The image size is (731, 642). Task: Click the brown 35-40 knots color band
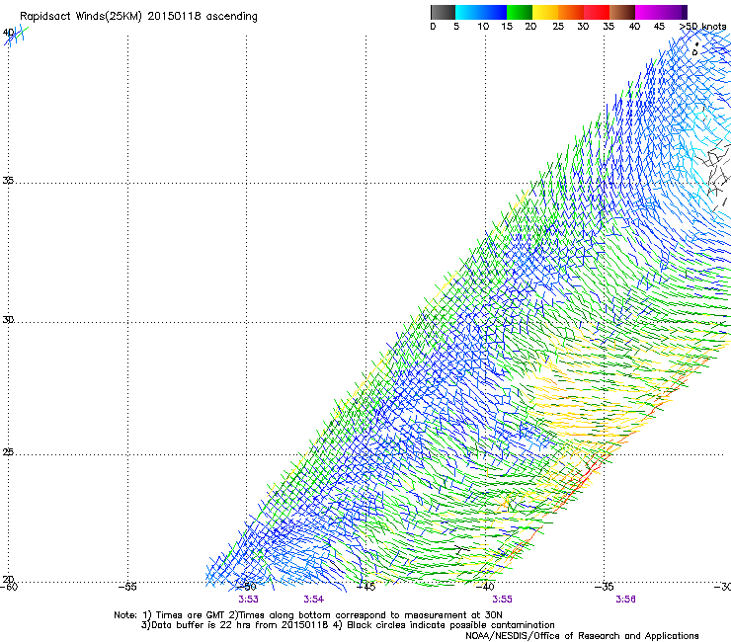pyautogui.click(x=622, y=12)
